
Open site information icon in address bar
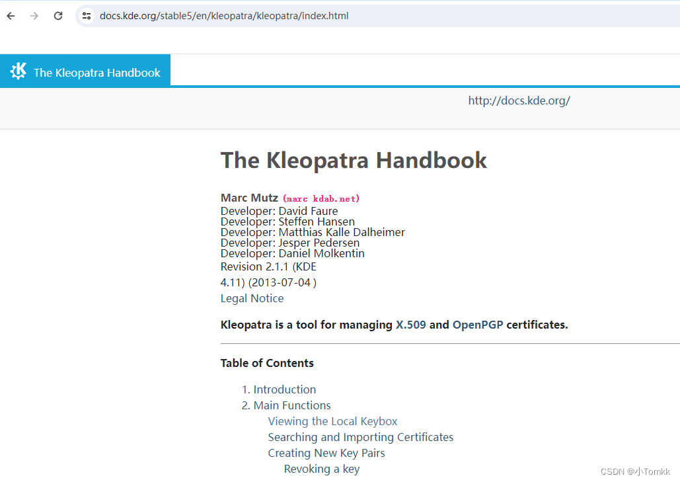[87, 16]
